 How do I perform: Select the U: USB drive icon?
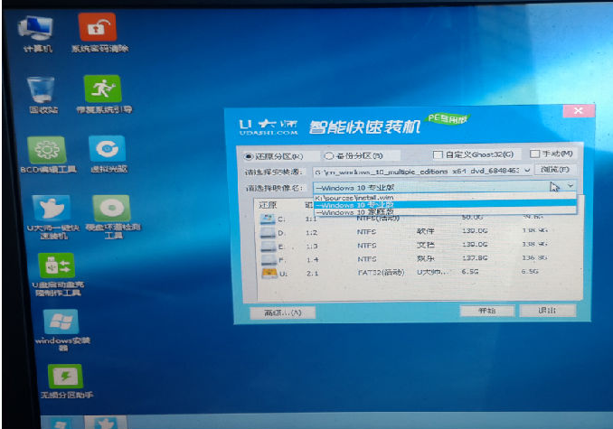click(269, 273)
